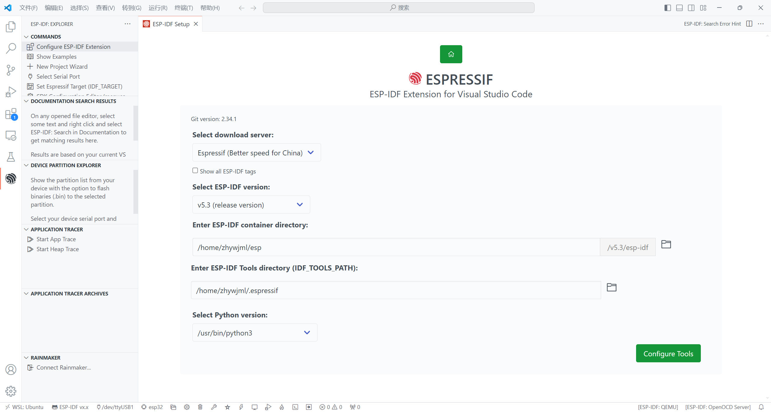The width and height of the screenshot is (771, 412).
Task: Click the trash full clean status icon
Action: tap(200, 407)
